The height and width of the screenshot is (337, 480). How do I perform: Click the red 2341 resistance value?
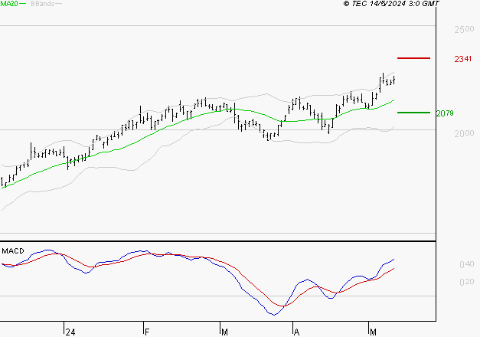click(463, 59)
